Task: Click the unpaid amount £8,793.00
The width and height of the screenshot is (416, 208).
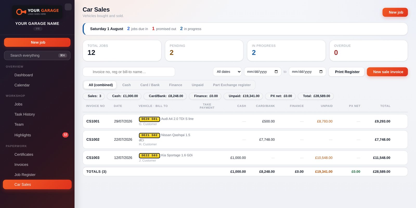Action: tap(325, 121)
